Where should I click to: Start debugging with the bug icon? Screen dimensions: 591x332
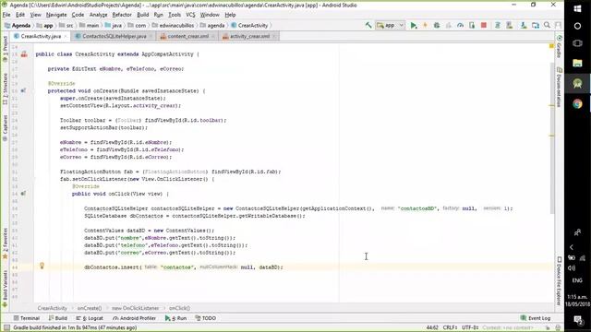[x=437, y=25]
